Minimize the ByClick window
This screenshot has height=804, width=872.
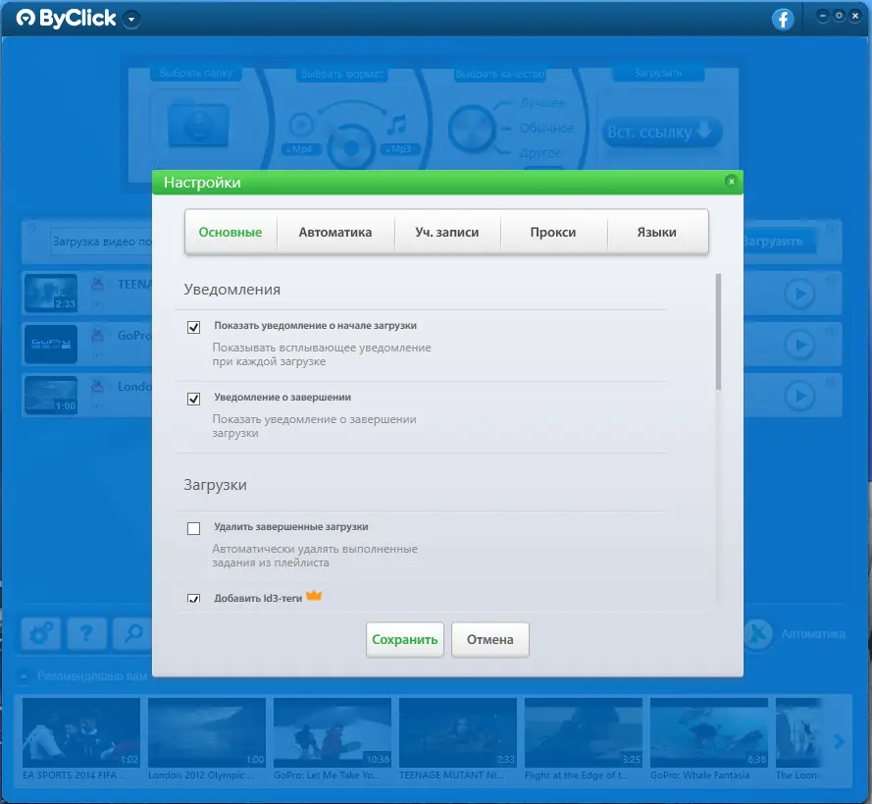pyautogui.click(x=823, y=16)
